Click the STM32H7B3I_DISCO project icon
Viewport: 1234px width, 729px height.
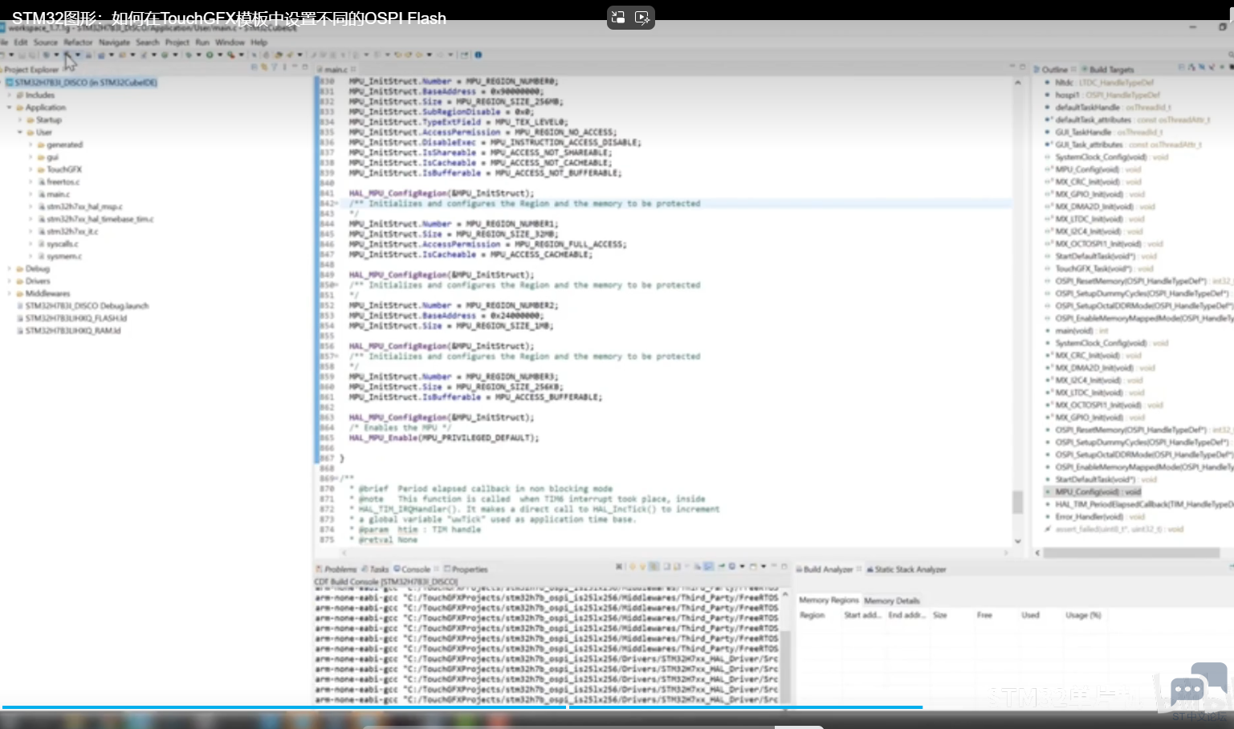click(10, 83)
